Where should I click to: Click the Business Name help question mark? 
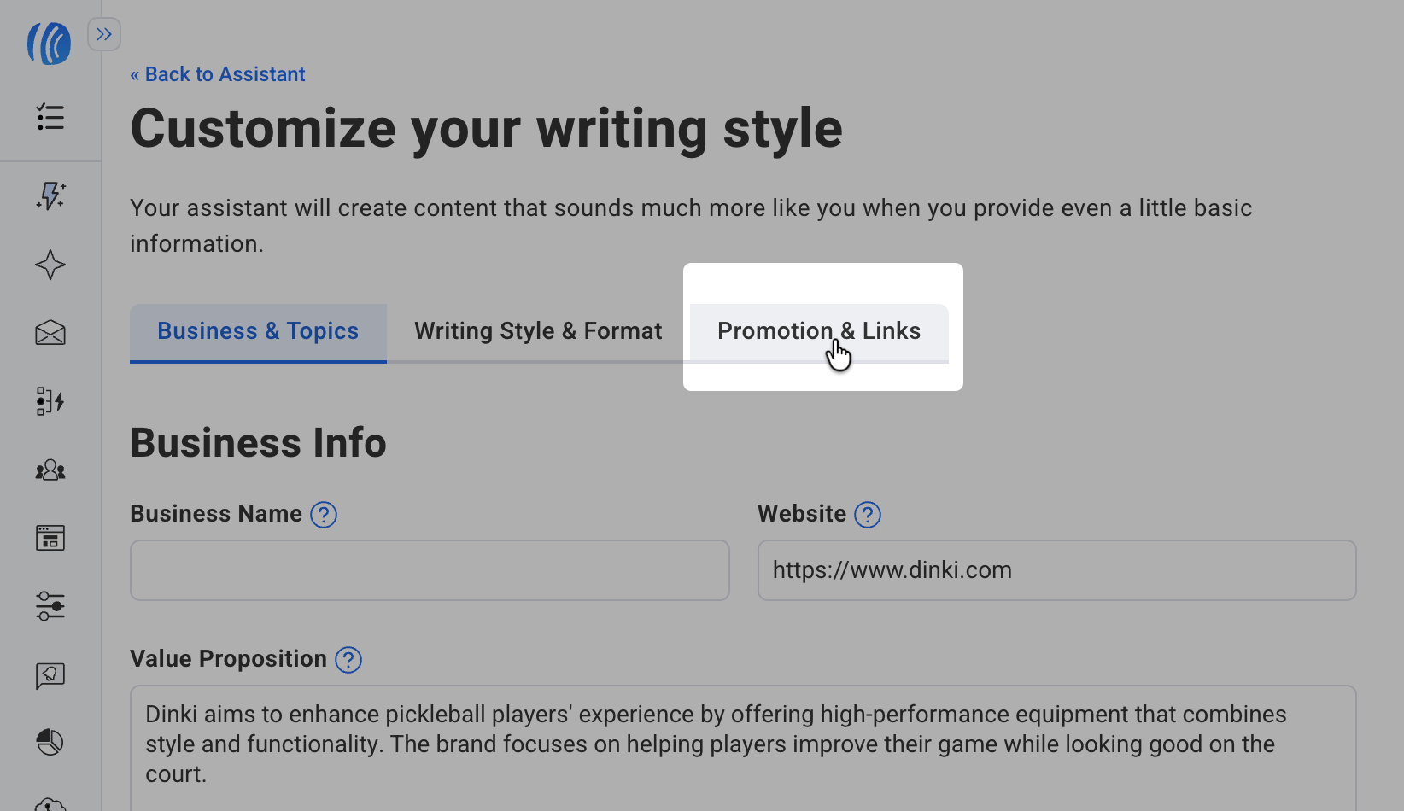[x=324, y=515]
